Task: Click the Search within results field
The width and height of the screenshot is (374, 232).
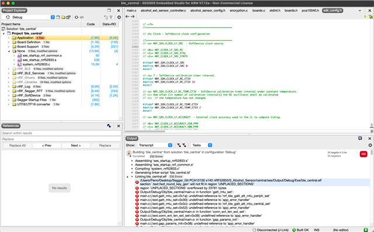Action: [x=61, y=133]
